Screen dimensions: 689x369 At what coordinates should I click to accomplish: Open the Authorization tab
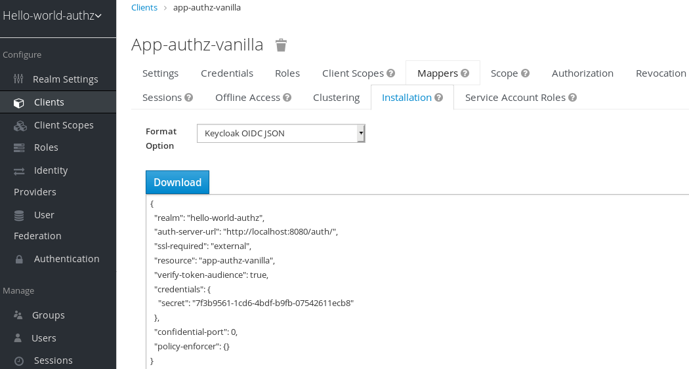pyautogui.click(x=582, y=73)
